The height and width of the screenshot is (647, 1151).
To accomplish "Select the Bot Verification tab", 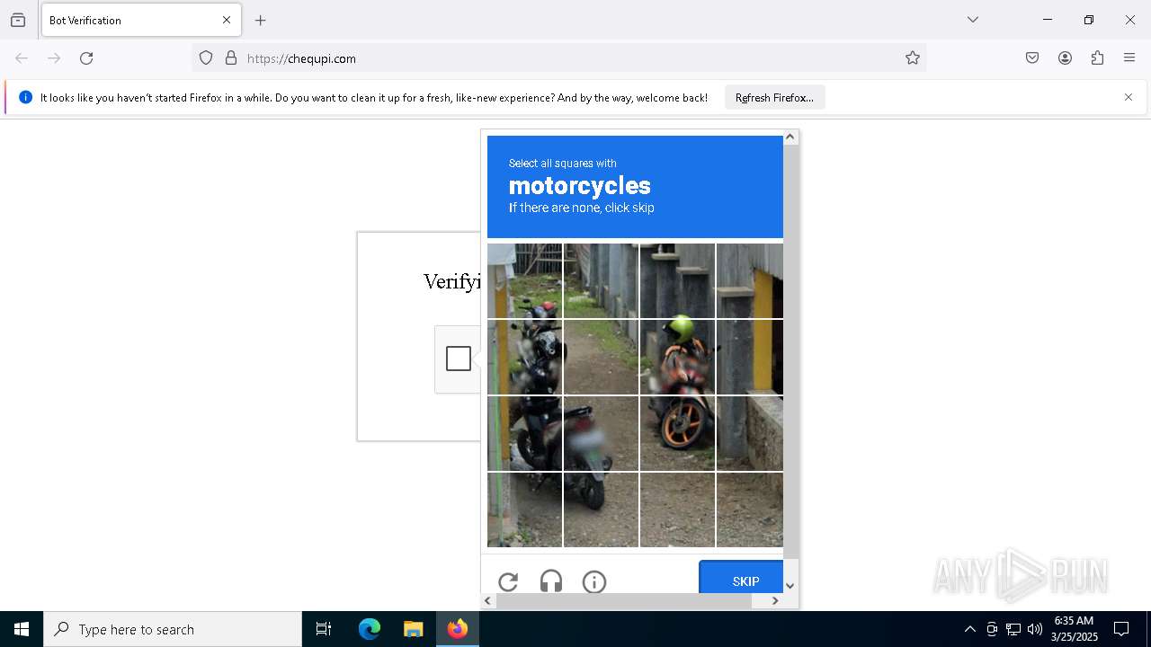I will coord(141,20).
